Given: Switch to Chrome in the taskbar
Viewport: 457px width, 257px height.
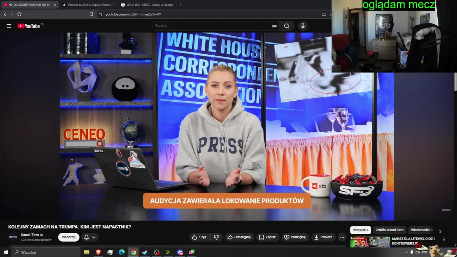Looking at the screenshot, I should point(133,252).
